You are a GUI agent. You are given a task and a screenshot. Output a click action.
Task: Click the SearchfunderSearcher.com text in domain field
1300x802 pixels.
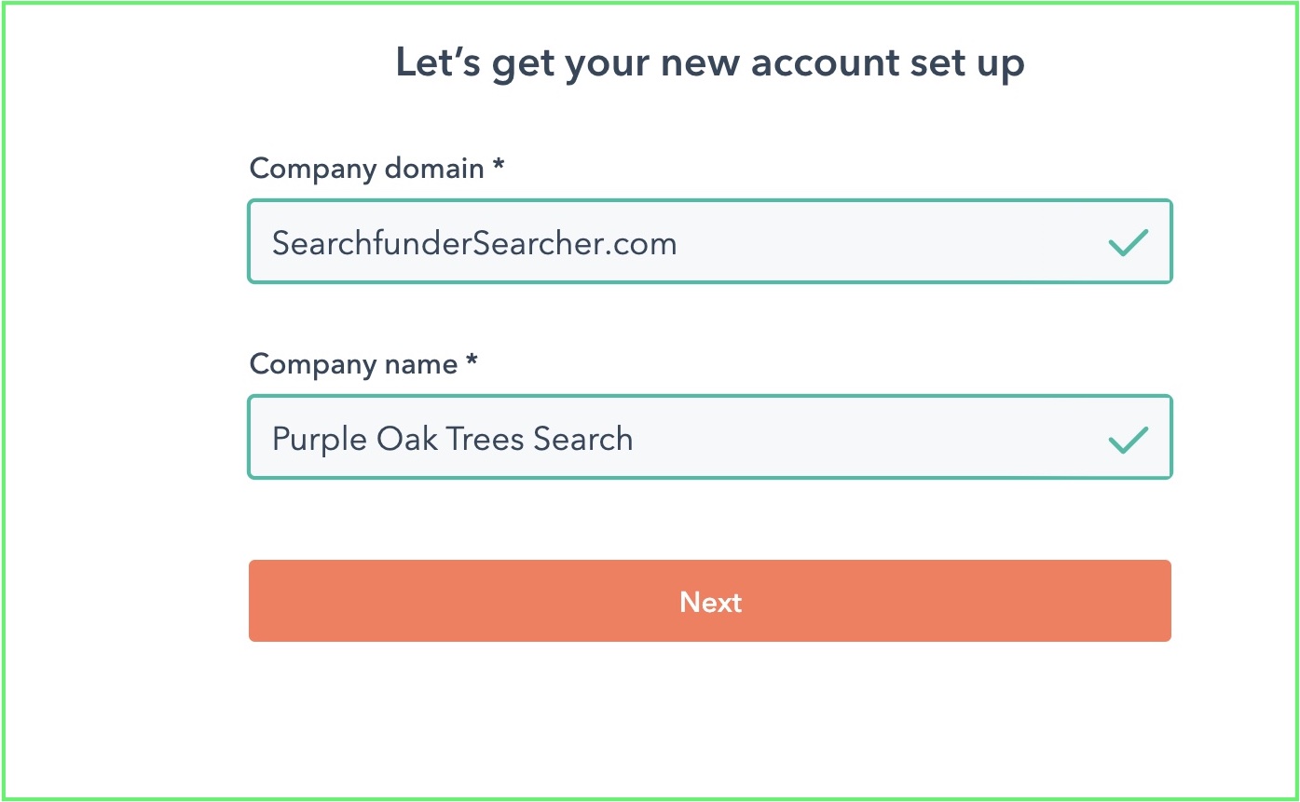coord(474,243)
